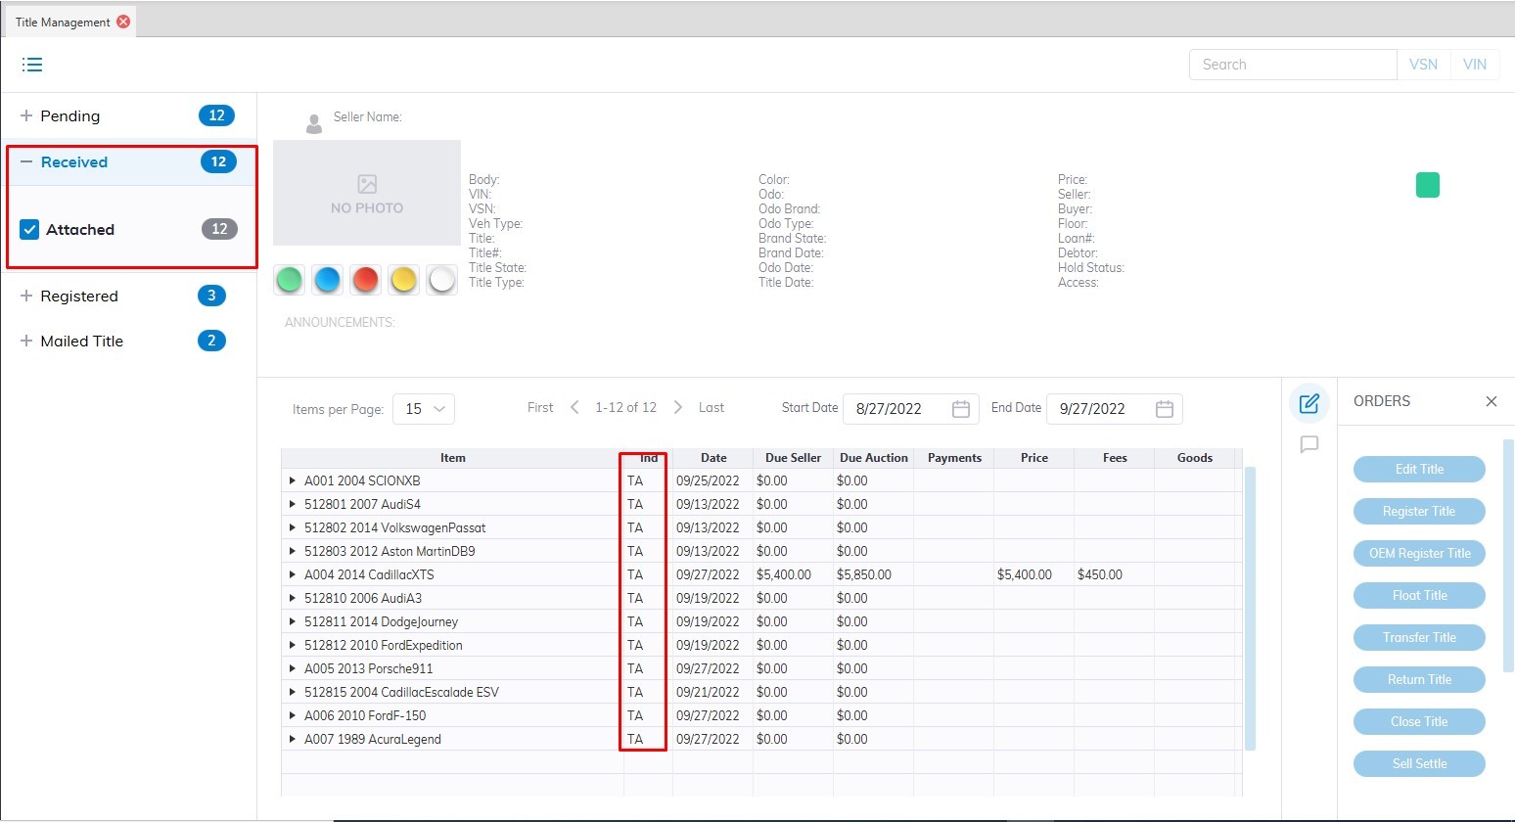Open the End Date calendar picker icon

(x=1164, y=409)
